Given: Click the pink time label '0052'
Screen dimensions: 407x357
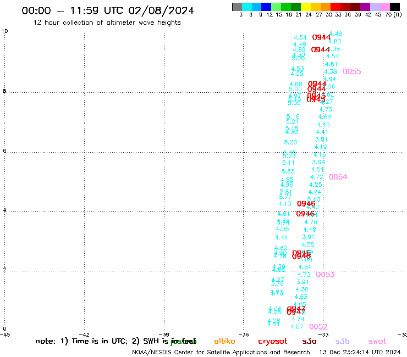Looking at the screenshot, I should 318,327.
